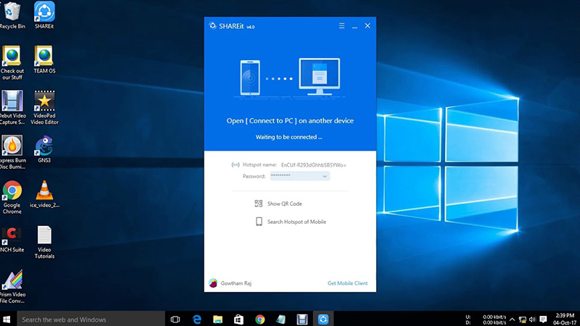The image size is (580, 326).
Task: Click the Hotspot name value text
Action: [314, 165]
